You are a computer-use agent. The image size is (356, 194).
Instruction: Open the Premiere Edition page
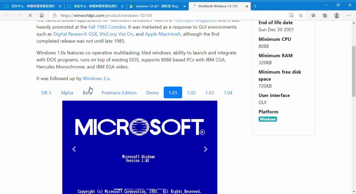click(x=119, y=93)
